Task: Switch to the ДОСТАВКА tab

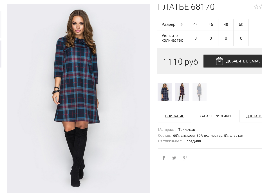Action: (254, 116)
